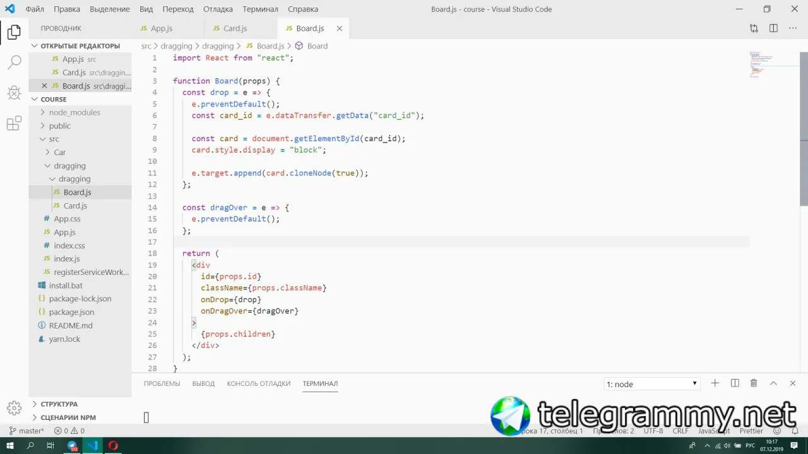Open the Windows action center
Viewport: 808px width, 454px height.
[795, 446]
